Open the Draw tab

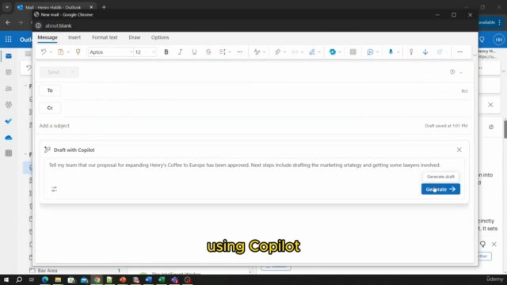pyautogui.click(x=135, y=37)
